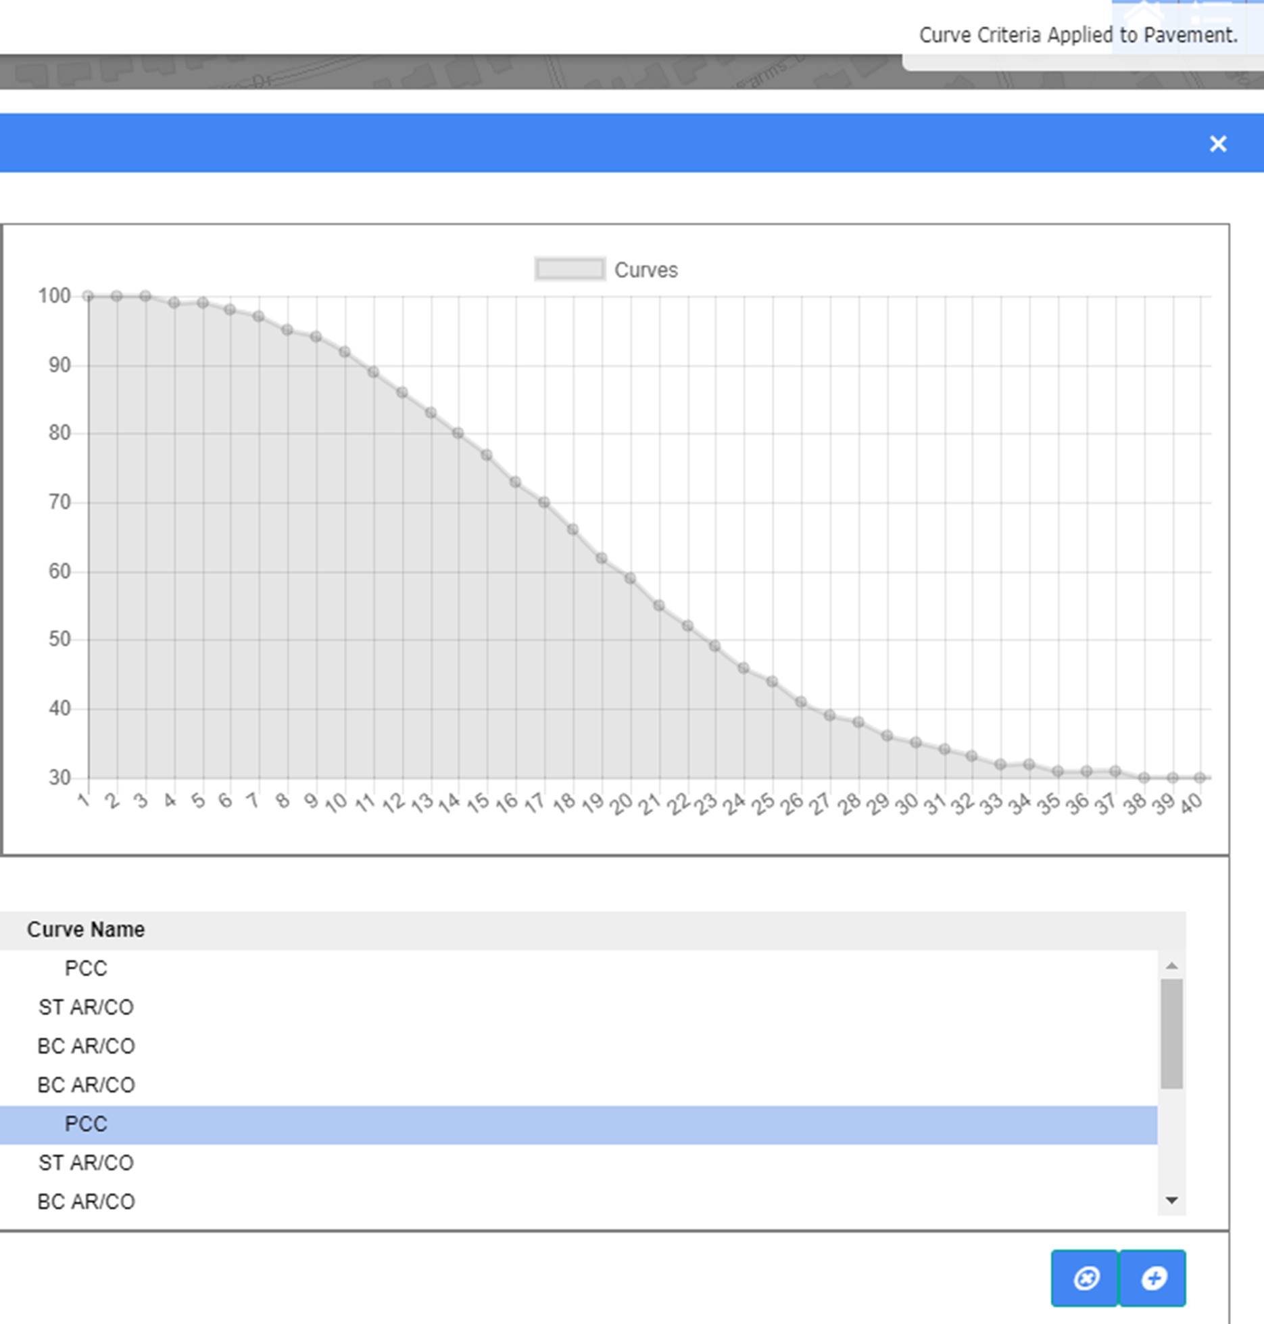Close the dialog using the blue header X
This screenshot has height=1324, width=1264.
(1217, 143)
